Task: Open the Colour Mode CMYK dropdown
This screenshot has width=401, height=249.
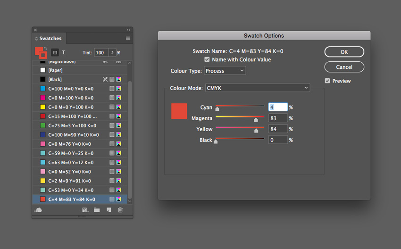Action: tap(258, 88)
